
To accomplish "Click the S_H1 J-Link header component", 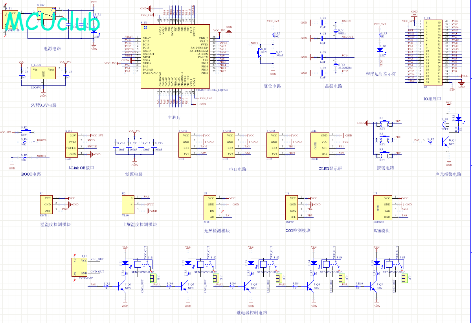I will coord(72,145).
